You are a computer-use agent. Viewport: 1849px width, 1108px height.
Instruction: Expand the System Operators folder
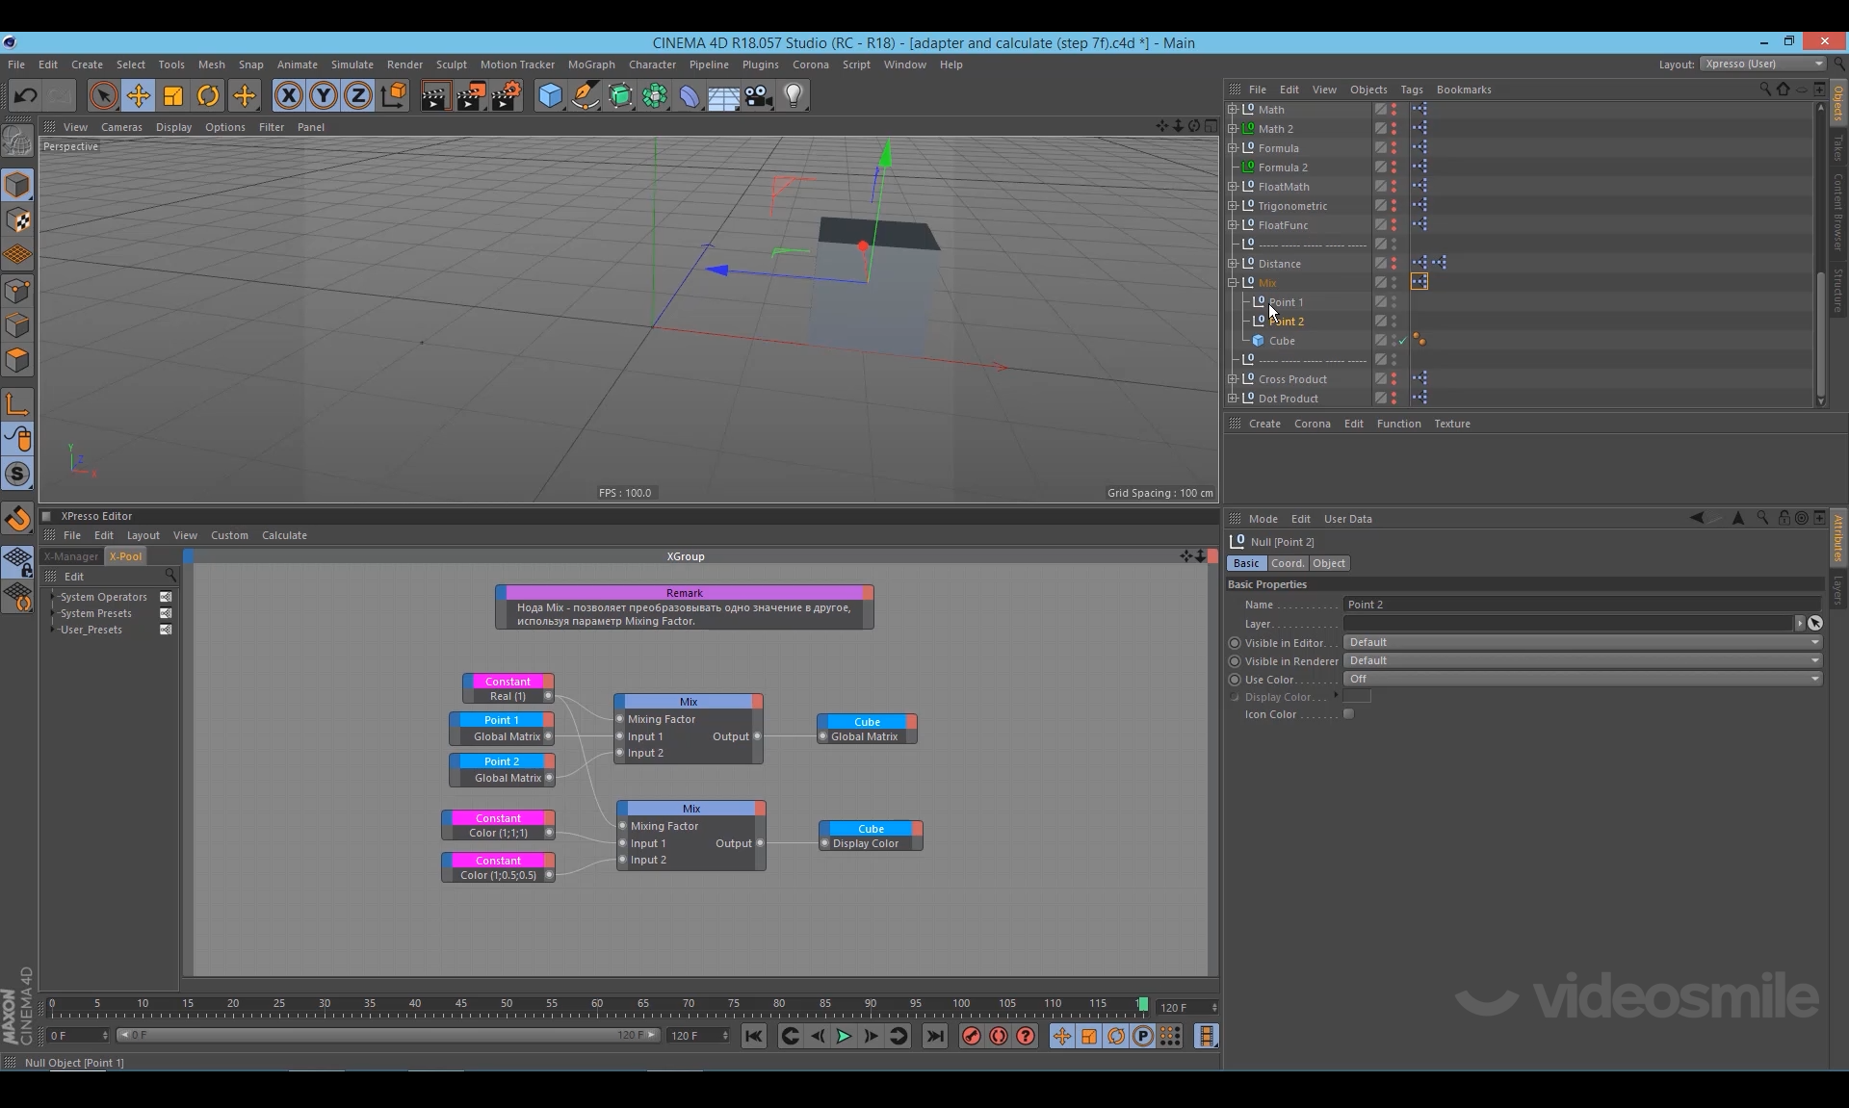(x=53, y=597)
